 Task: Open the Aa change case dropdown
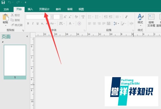[53, 24]
